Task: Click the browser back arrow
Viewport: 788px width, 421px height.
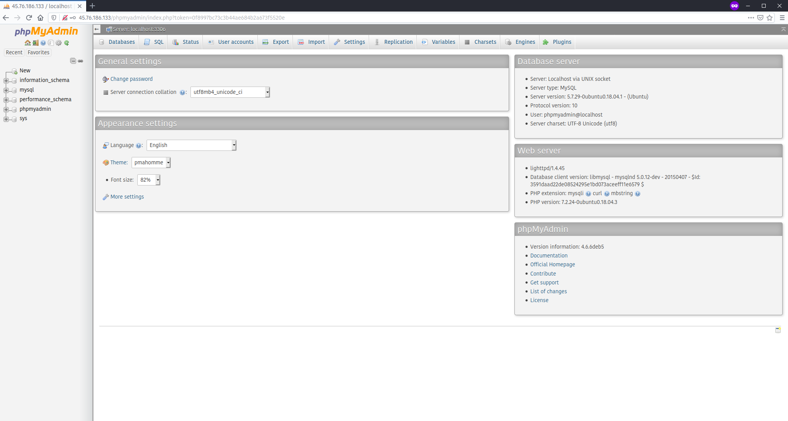Action: pos(6,17)
